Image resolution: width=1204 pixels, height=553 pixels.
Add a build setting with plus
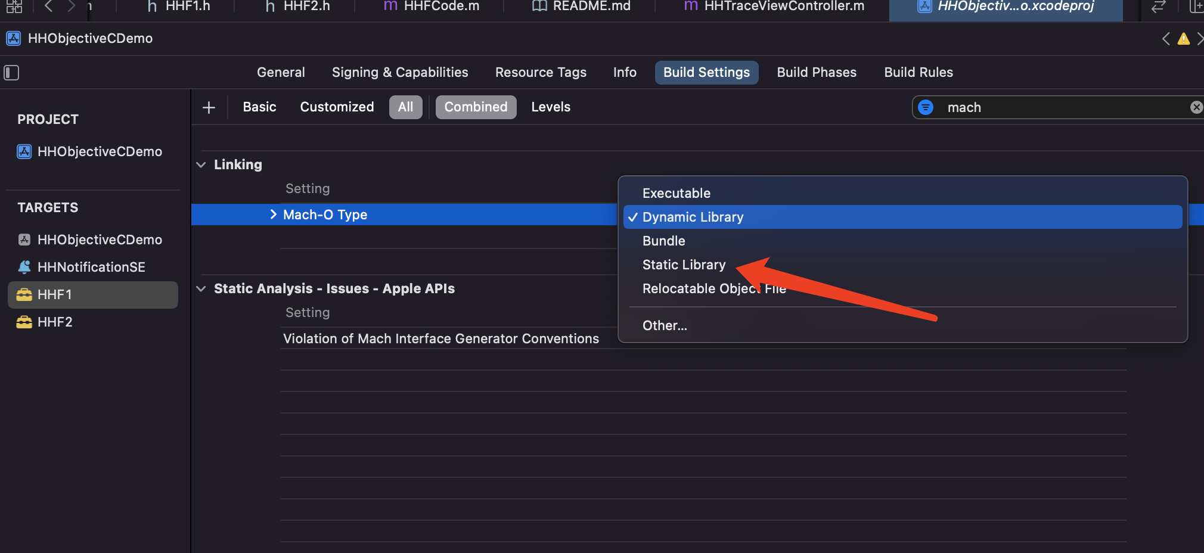pos(209,108)
